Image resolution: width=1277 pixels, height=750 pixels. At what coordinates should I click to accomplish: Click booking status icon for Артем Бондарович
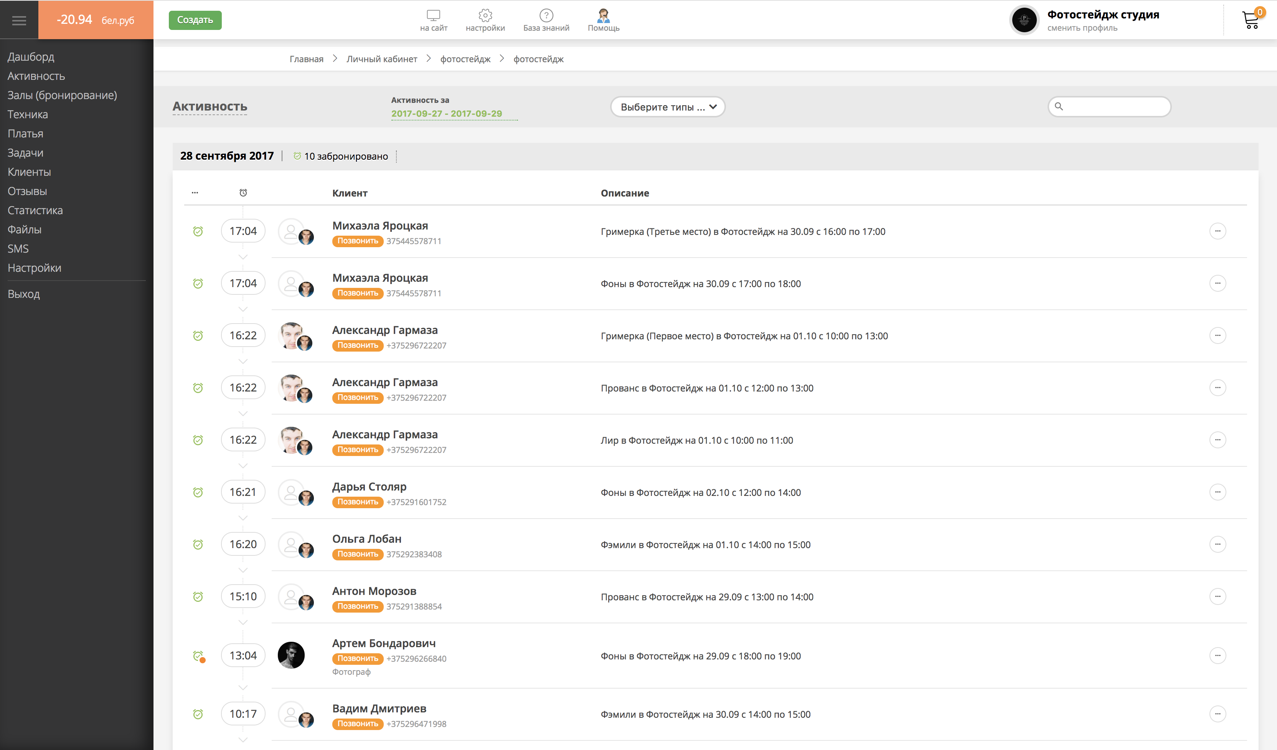coord(198,656)
